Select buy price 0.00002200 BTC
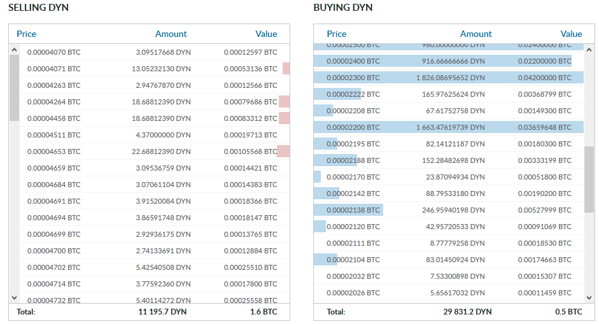The height and width of the screenshot is (324, 599). [x=353, y=127]
